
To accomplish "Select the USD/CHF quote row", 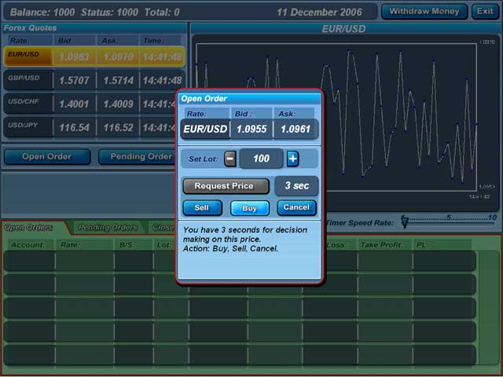I will 94,103.
